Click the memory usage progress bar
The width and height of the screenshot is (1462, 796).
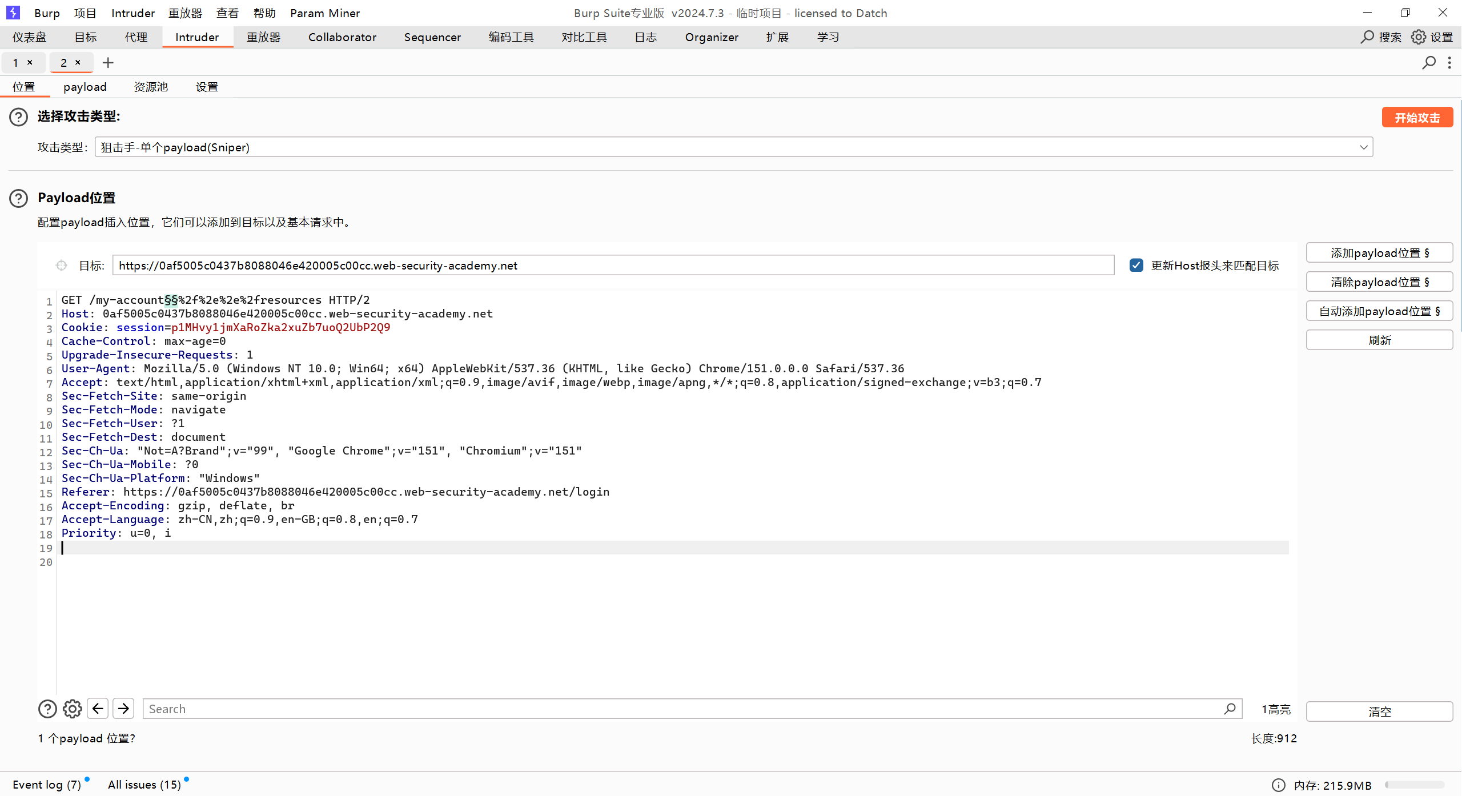[x=1415, y=785]
